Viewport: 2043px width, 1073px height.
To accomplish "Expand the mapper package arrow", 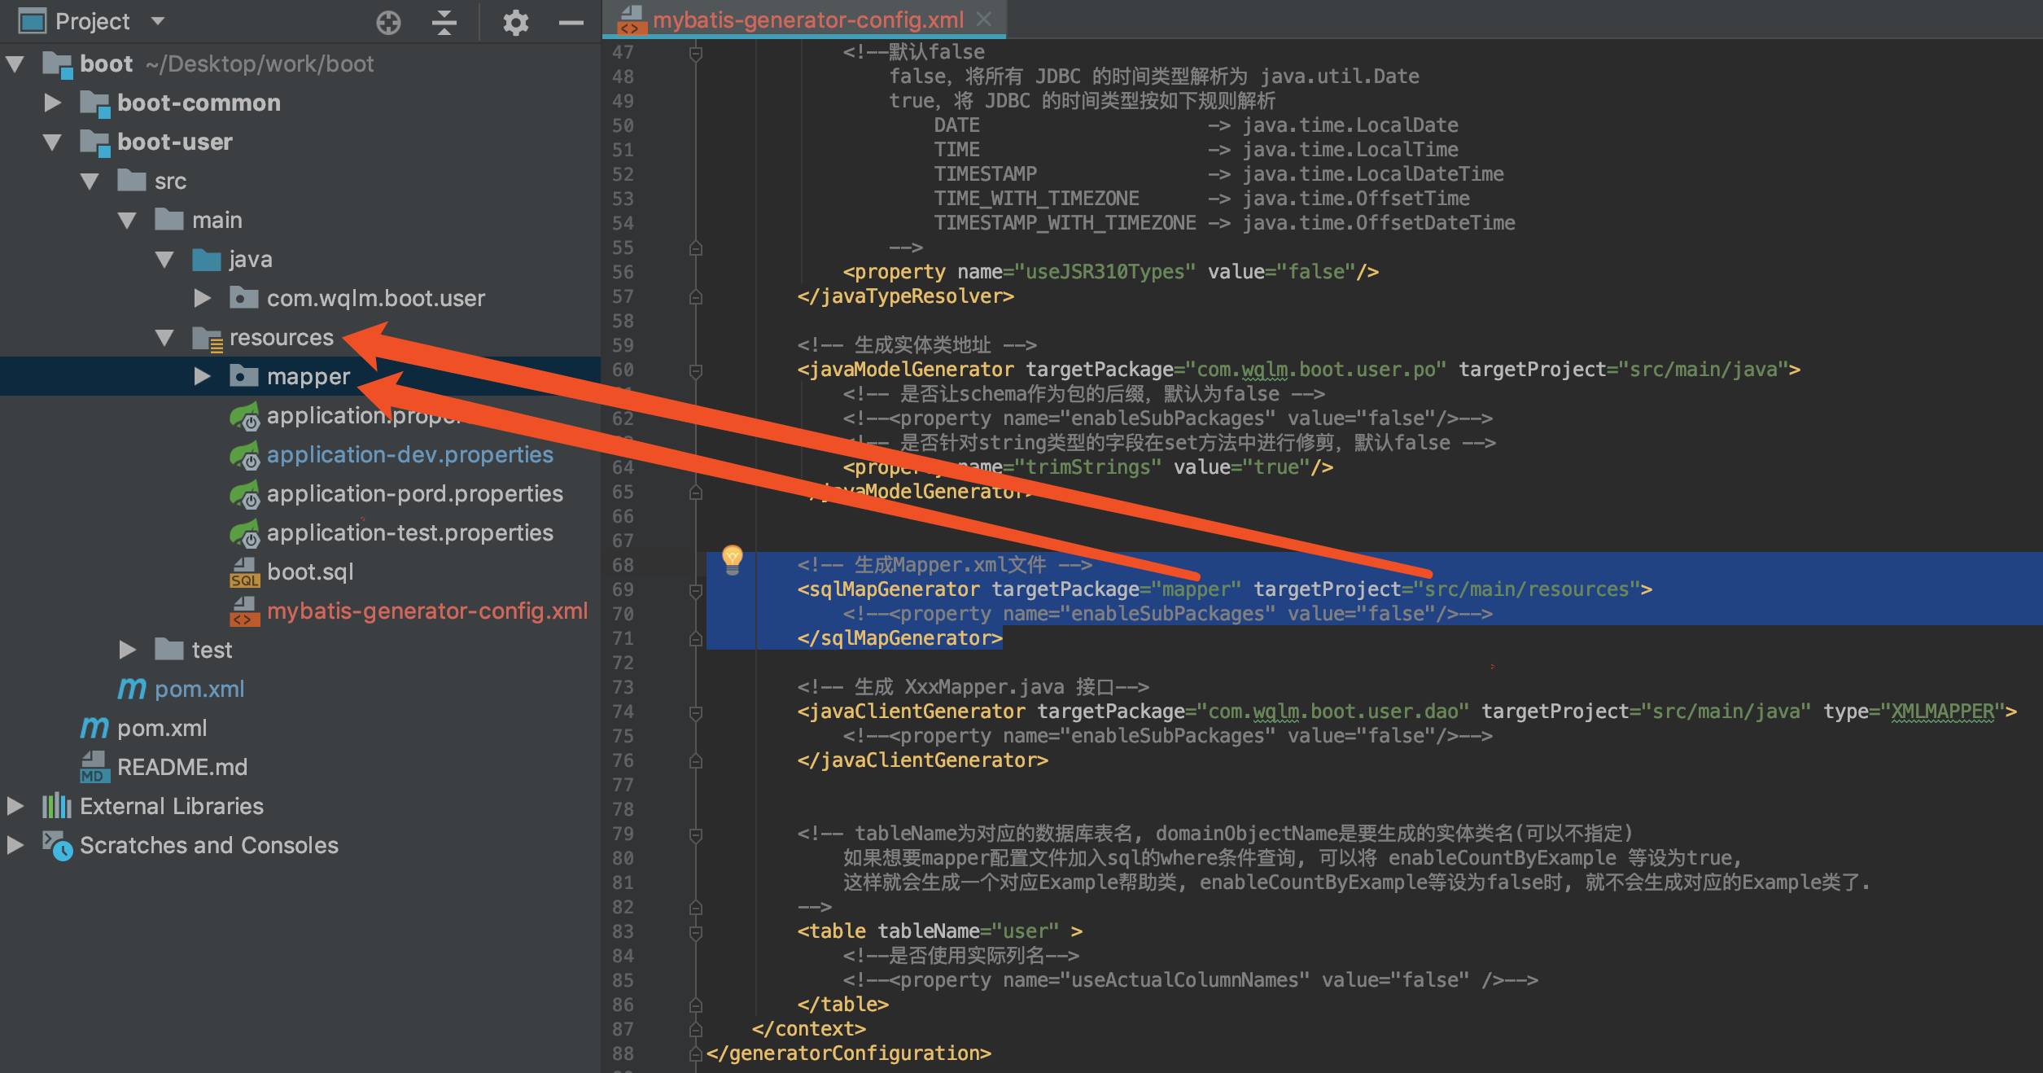I will [x=202, y=376].
